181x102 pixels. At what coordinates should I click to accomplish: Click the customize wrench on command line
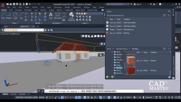pos(42,91)
